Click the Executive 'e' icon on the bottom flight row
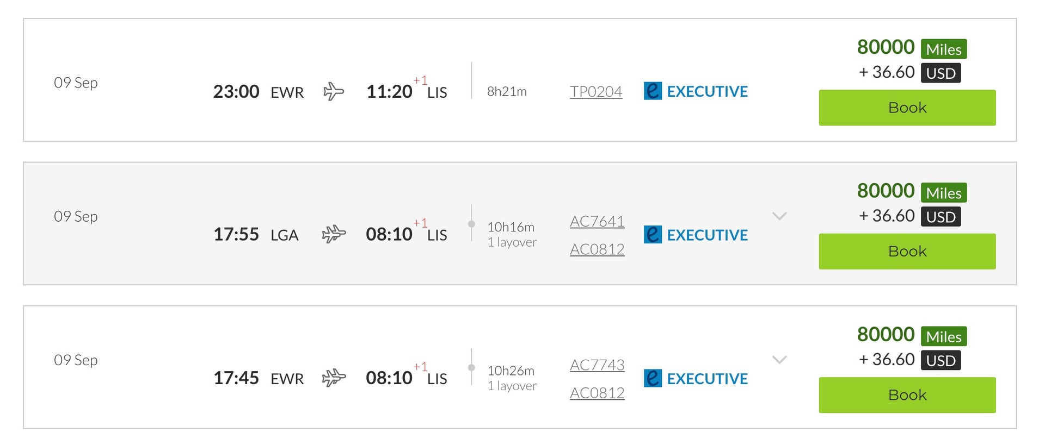 [652, 378]
